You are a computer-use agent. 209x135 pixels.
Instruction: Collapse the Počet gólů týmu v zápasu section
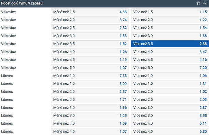tap(205, 3)
